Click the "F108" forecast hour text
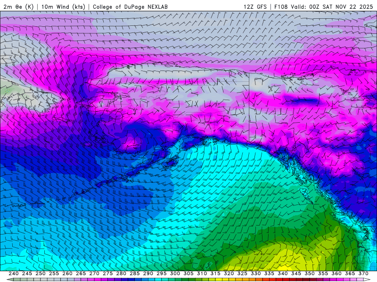 pos(281,7)
